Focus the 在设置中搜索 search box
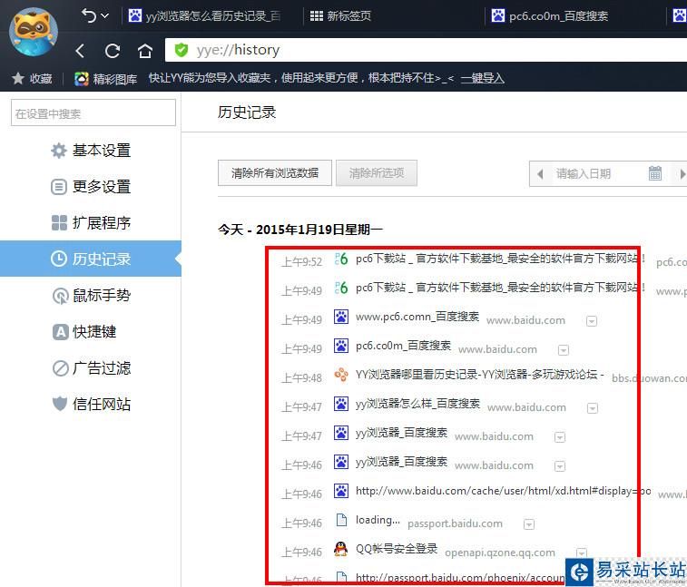Image resolution: width=687 pixels, height=587 pixels. [93, 113]
